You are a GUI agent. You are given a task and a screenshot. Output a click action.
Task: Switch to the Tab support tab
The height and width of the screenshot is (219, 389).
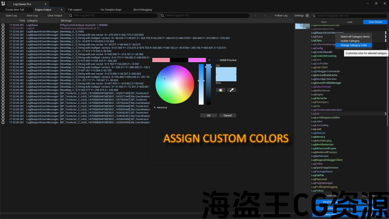[x=75, y=10]
